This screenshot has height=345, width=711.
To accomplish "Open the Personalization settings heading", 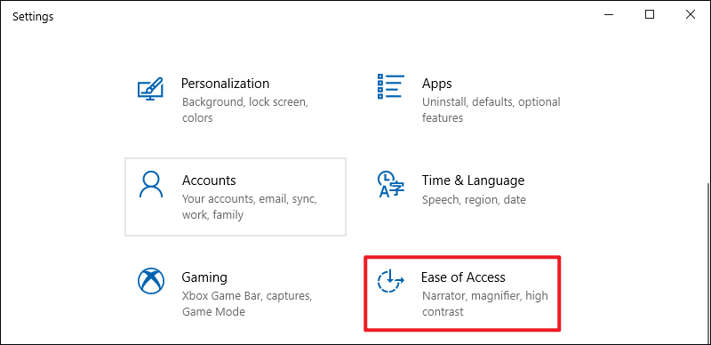I will tap(226, 84).
